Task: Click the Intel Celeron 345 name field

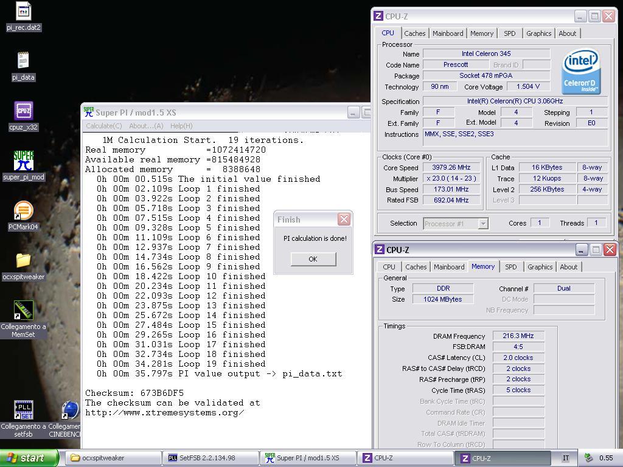Action: 486,54
